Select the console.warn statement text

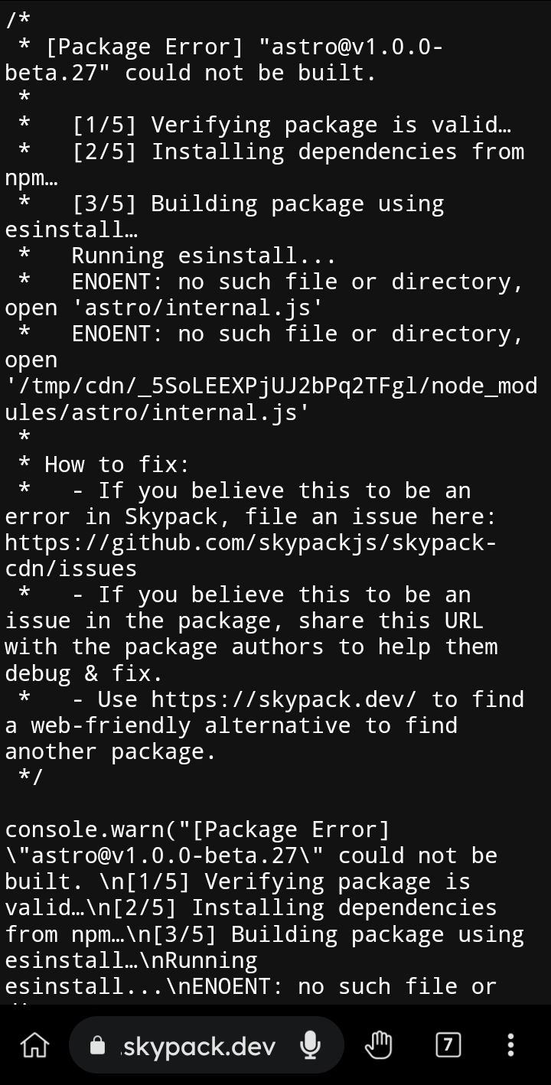(191, 829)
